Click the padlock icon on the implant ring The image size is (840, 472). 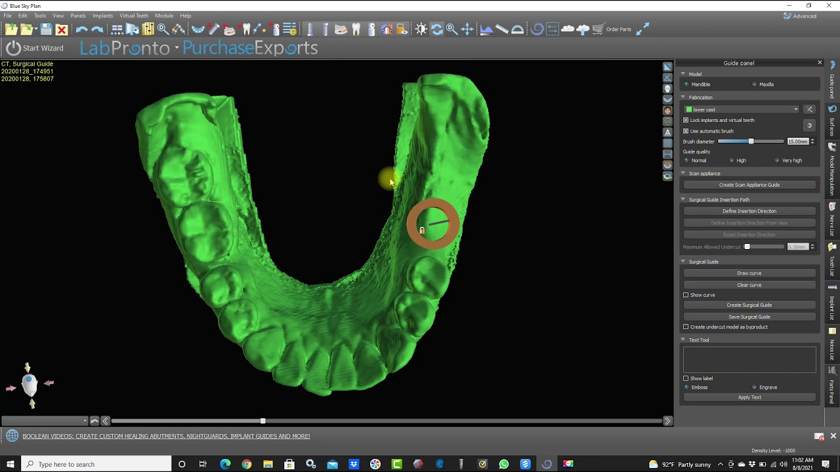coord(422,230)
